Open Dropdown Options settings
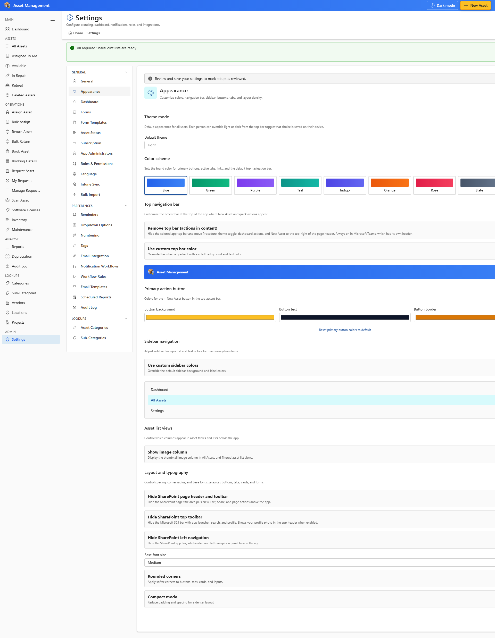This screenshot has height=638, width=495. [99, 225]
